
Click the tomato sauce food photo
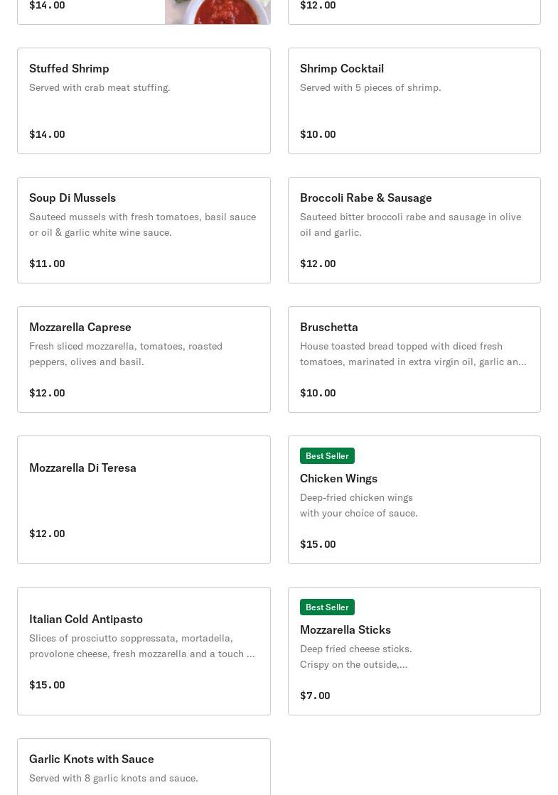point(218,12)
